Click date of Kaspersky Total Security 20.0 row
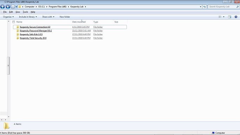Viewport: 240px width, 135px height. tap(81, 38)
